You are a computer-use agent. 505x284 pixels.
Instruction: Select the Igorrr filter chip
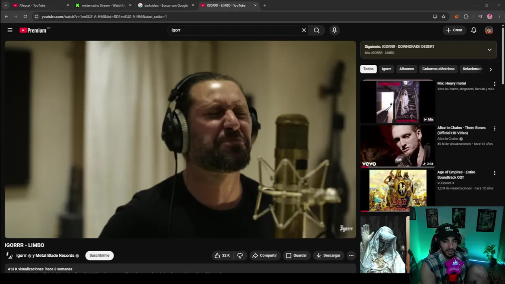coord(386,69)
